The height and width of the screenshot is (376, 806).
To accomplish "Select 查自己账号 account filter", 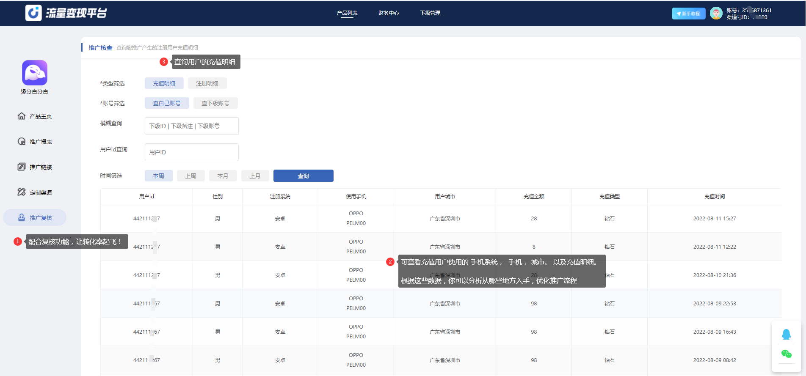I will click(167, 103).
